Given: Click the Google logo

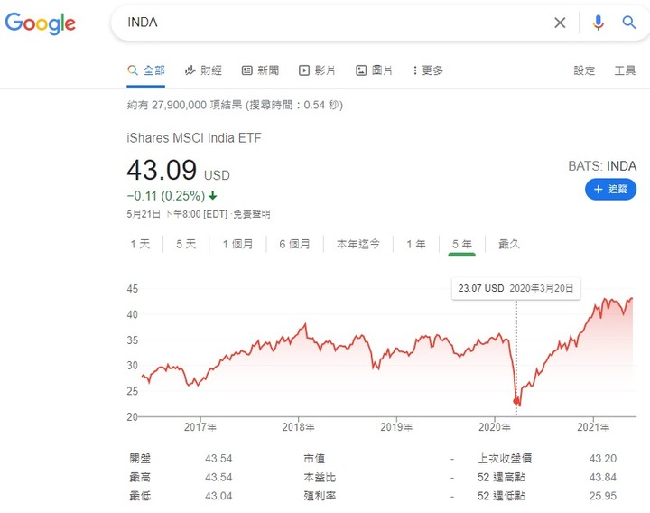Looking at the screenshot, I should (x=41, y=23).
